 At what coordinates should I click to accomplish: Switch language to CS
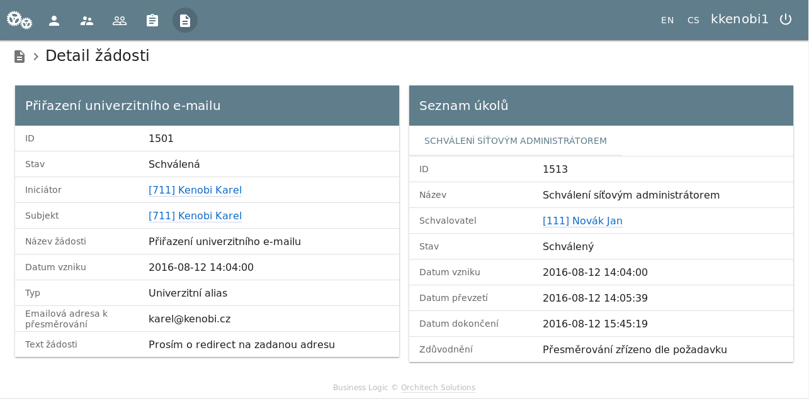(693, 20)
